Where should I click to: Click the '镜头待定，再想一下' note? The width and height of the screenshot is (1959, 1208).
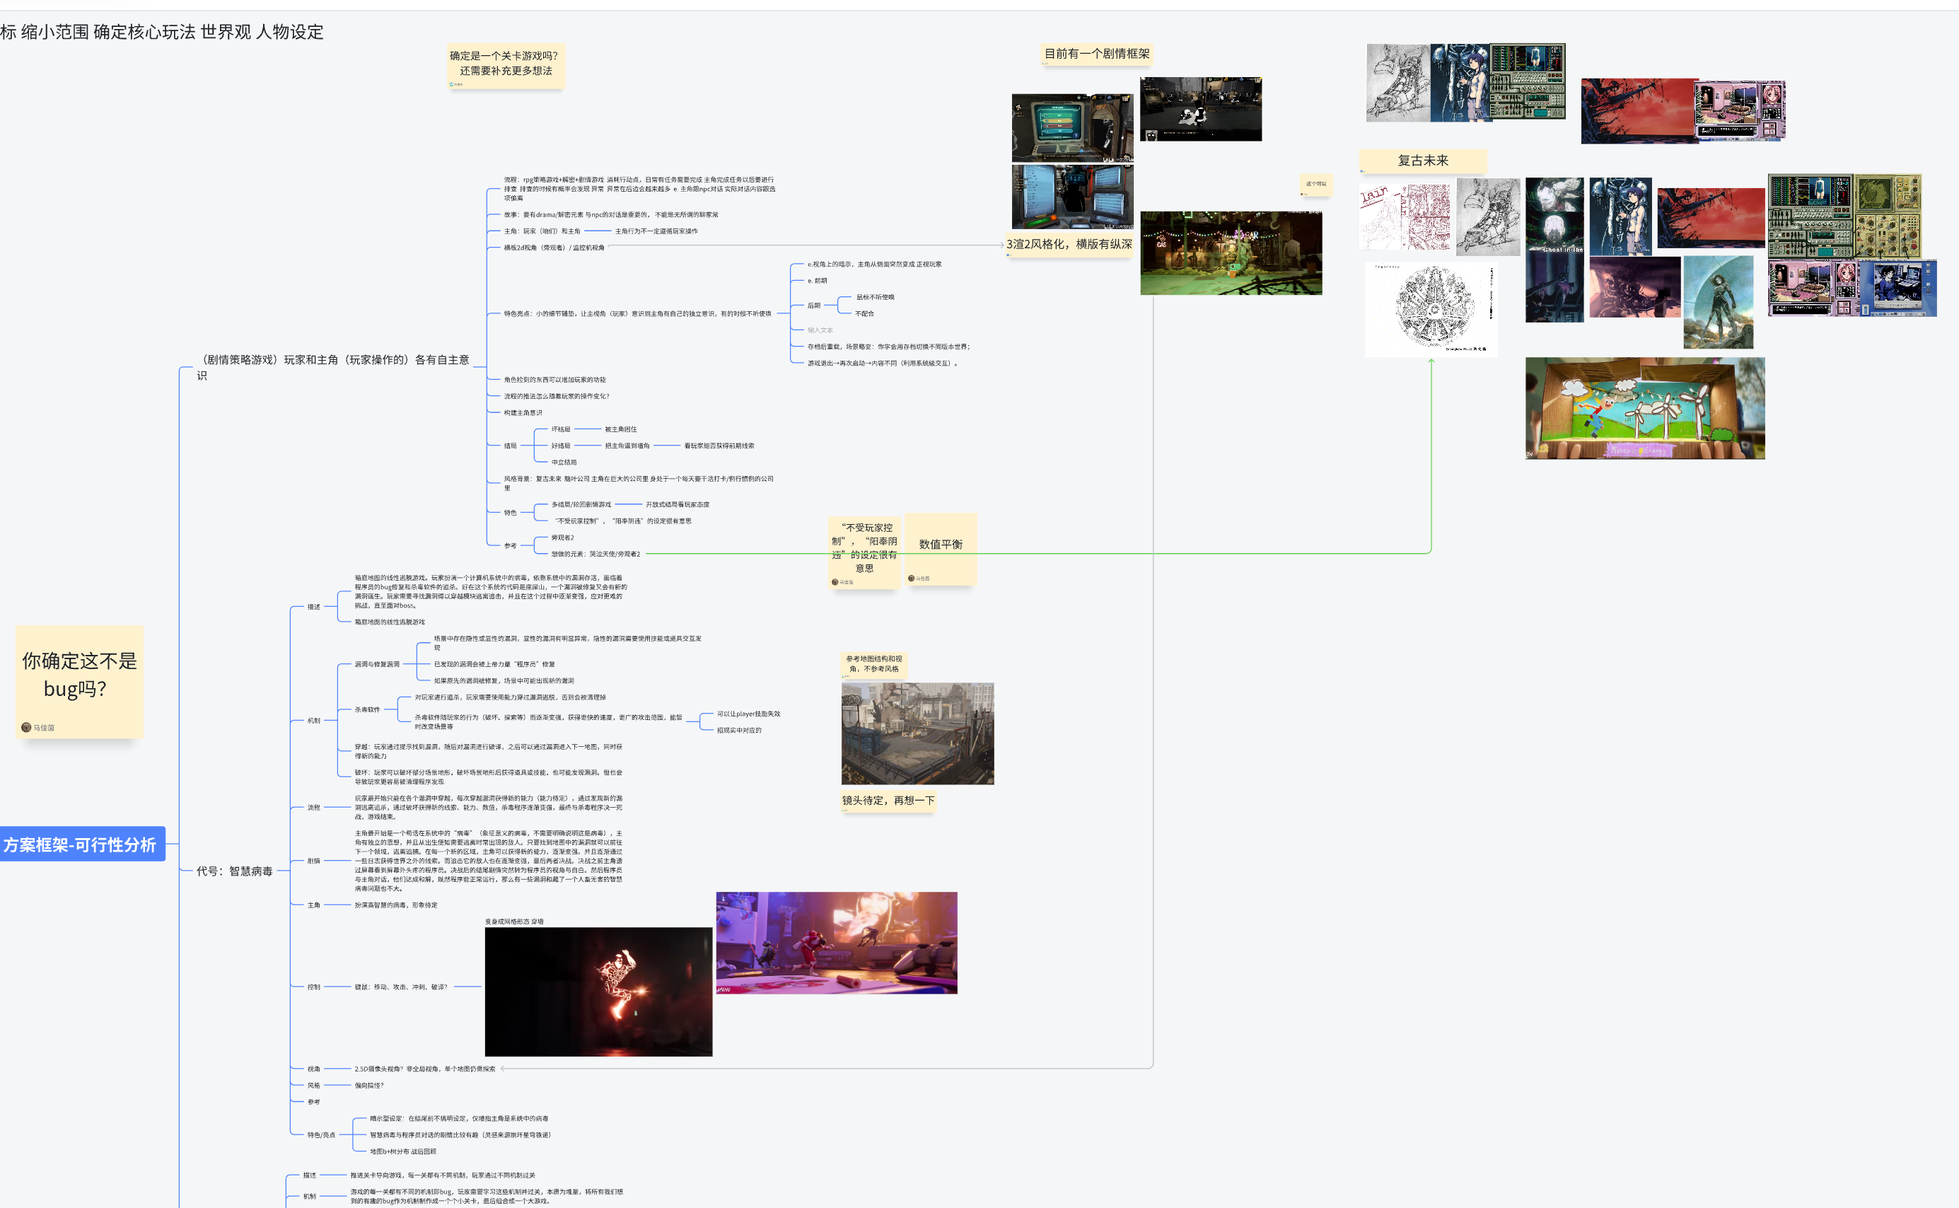[888, 800]
